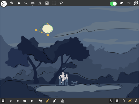Viewport: 139px width, 104px height.
Task: Select the lasso selection tool
Action: 61,3
